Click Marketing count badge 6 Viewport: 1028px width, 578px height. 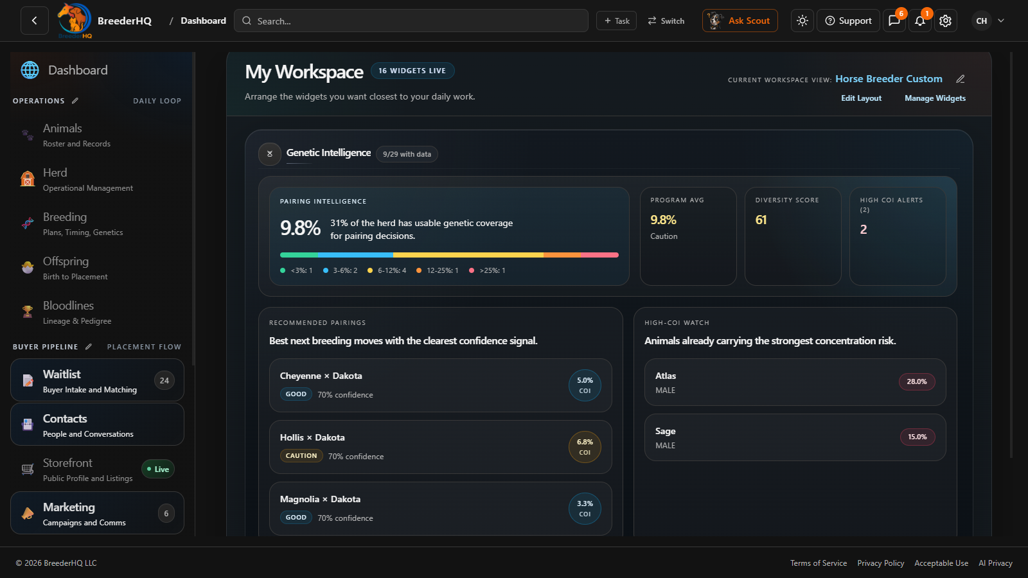click(x=166, y=513)
